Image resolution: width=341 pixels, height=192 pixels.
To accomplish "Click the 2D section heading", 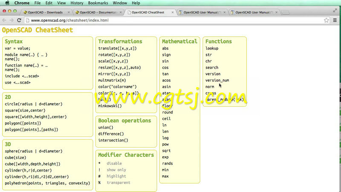I will pyautogui.click(x=8, y=97).
